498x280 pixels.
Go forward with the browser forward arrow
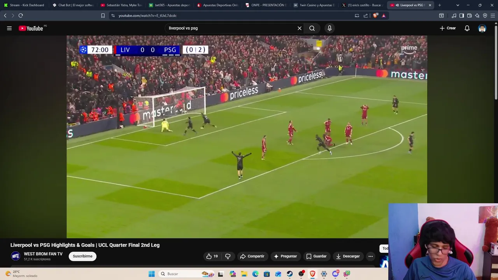[13, 16]
